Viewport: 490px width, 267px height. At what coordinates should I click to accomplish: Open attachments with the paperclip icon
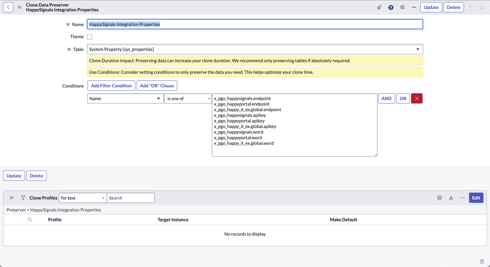tap(379, 7)
